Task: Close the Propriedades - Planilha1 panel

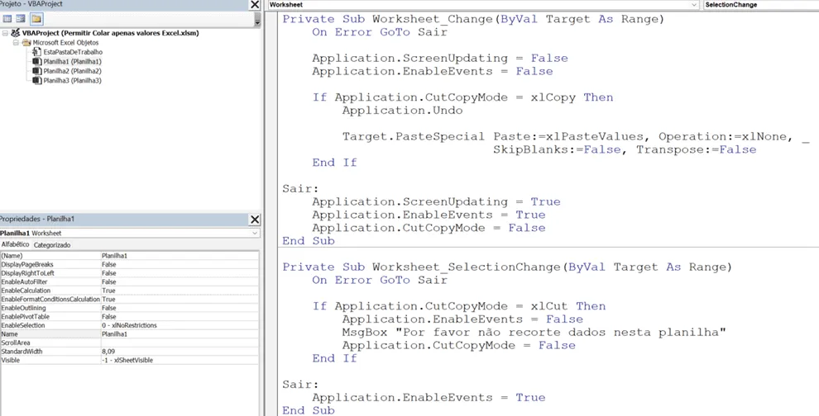Action: pos(254,220)
